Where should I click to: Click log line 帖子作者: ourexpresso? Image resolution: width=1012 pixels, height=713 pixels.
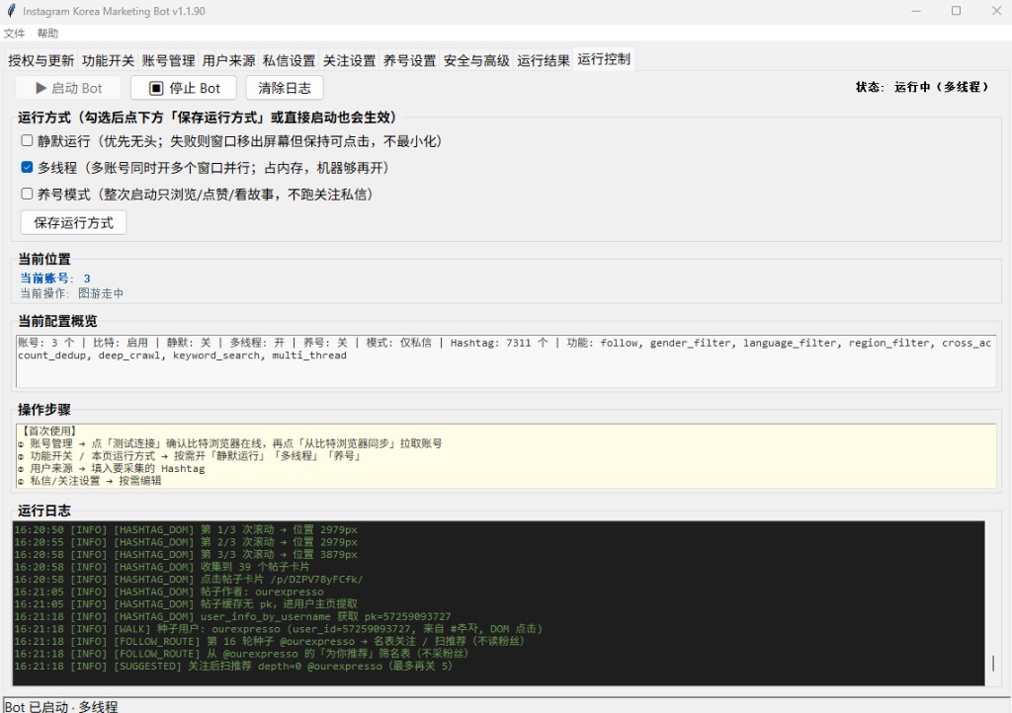point(169,592)
